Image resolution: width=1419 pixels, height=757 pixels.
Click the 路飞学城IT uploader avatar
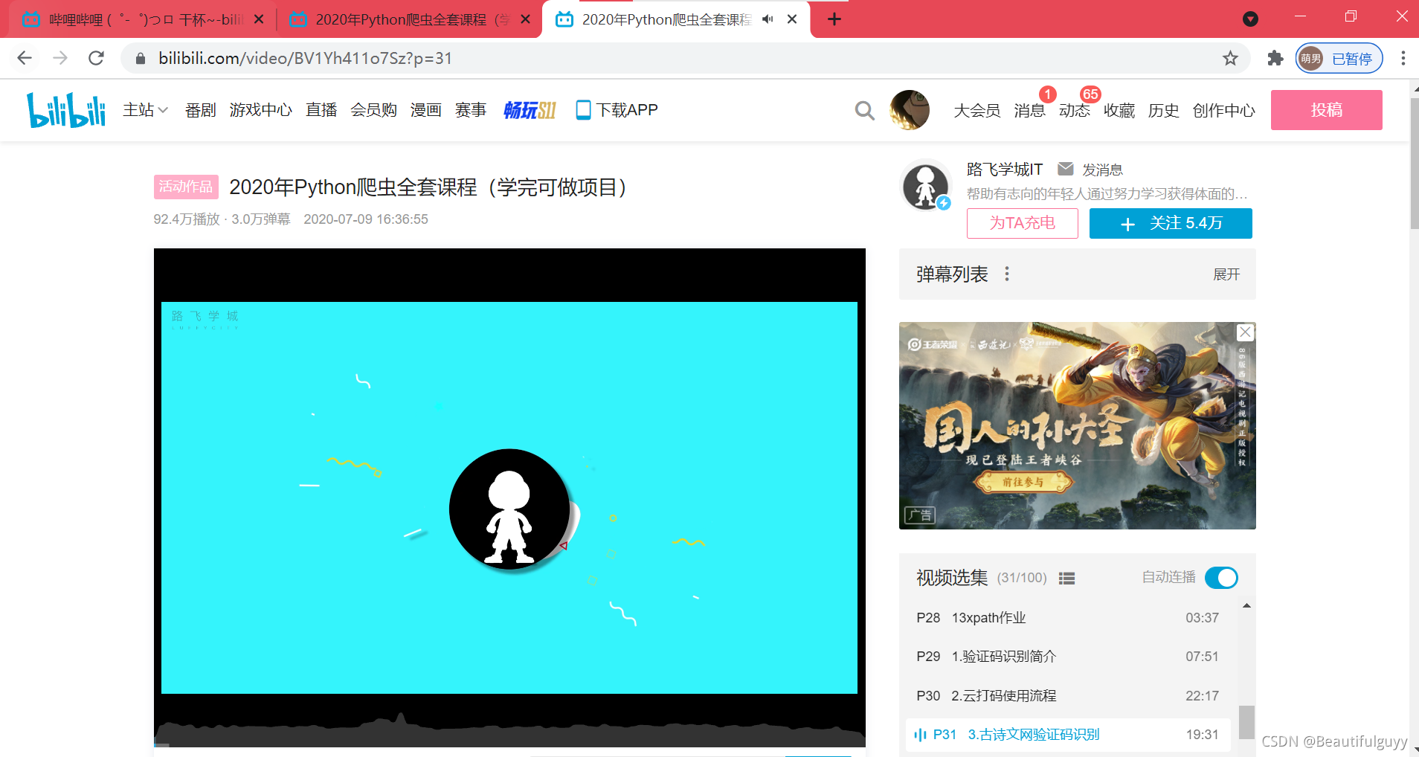pos(925,187)
